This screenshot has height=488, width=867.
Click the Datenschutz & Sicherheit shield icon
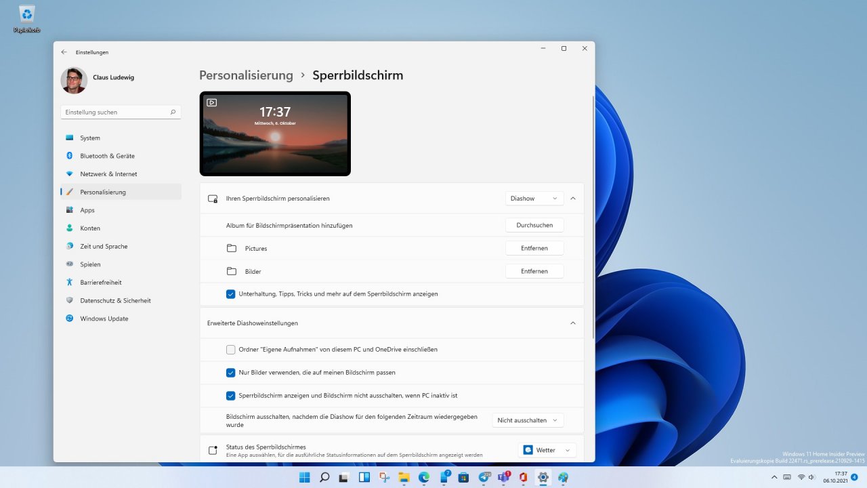69,300
